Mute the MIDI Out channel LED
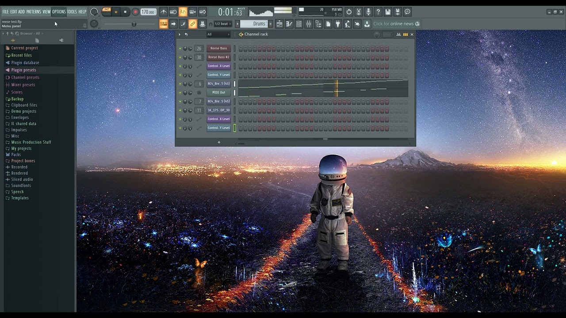Image resolution: width=566 pixels, height=318 pixels. (180, 93)
